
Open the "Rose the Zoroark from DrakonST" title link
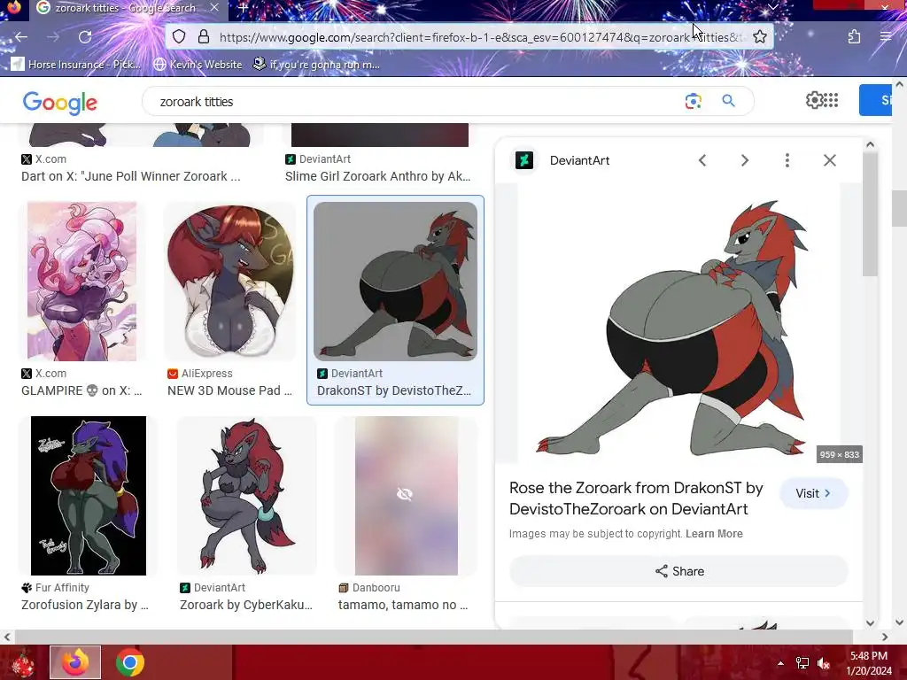tap(636, 498)
